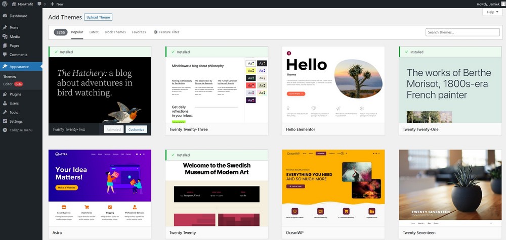Click the Tools wrench icon
Viewport: 506px width, 240px height.
(x=5, y=113)
